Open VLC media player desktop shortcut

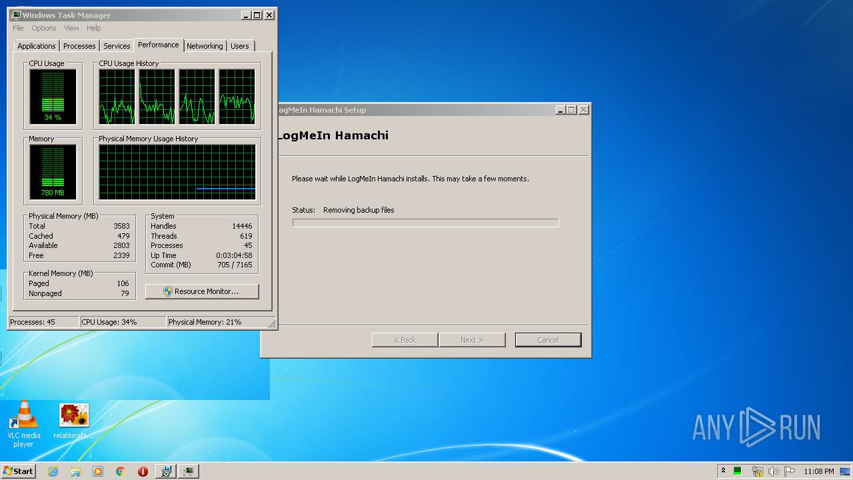[x=23, y=425]
